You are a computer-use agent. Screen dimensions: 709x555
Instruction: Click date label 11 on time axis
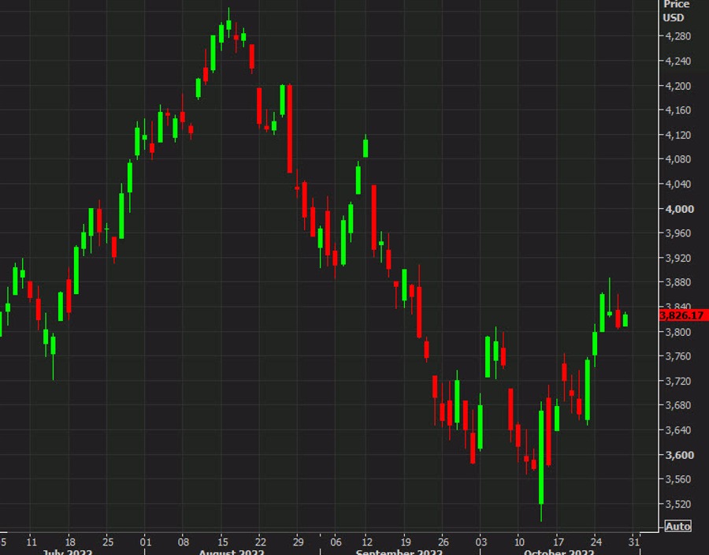32,542
